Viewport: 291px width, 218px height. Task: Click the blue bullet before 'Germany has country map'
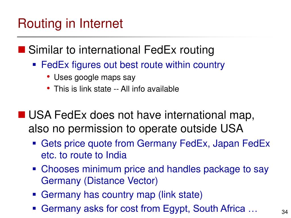click(34, 194)
